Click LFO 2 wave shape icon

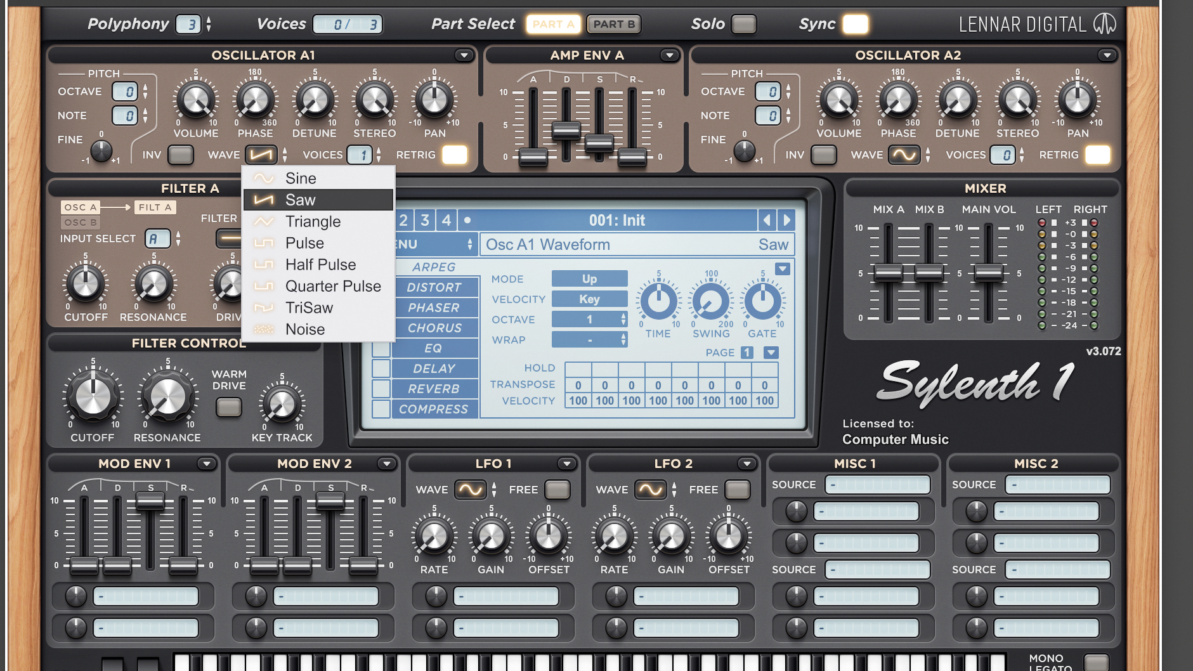[x=651, y=490]
